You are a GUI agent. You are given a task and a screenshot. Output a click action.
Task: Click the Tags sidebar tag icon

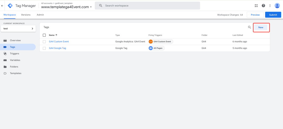coord(5,47)
